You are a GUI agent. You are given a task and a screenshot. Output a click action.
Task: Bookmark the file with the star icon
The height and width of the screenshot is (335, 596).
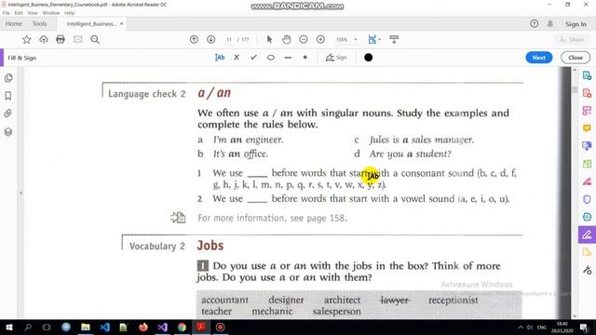[26, 39]
